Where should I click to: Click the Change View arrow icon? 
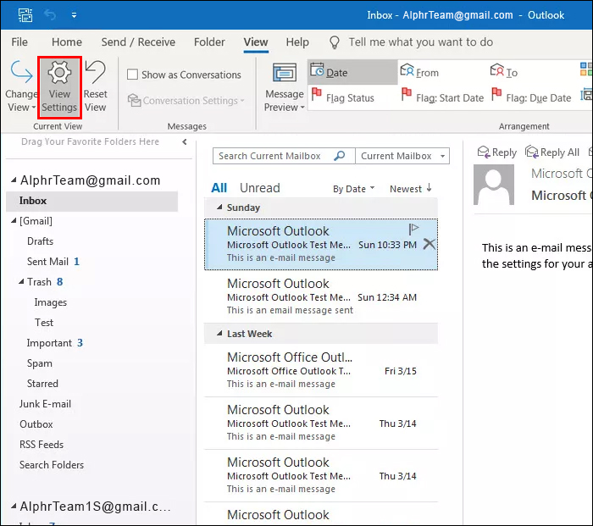coord(21,72)
